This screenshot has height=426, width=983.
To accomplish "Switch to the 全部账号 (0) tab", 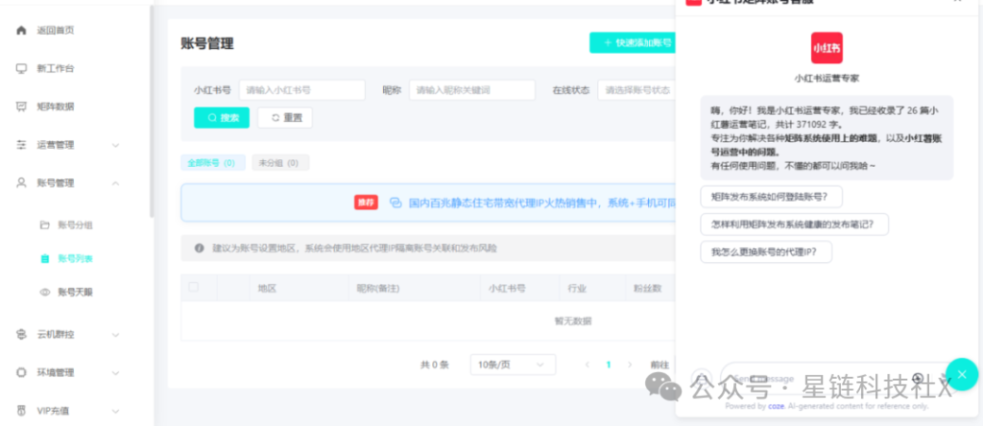I will click(x=212, y=163).
